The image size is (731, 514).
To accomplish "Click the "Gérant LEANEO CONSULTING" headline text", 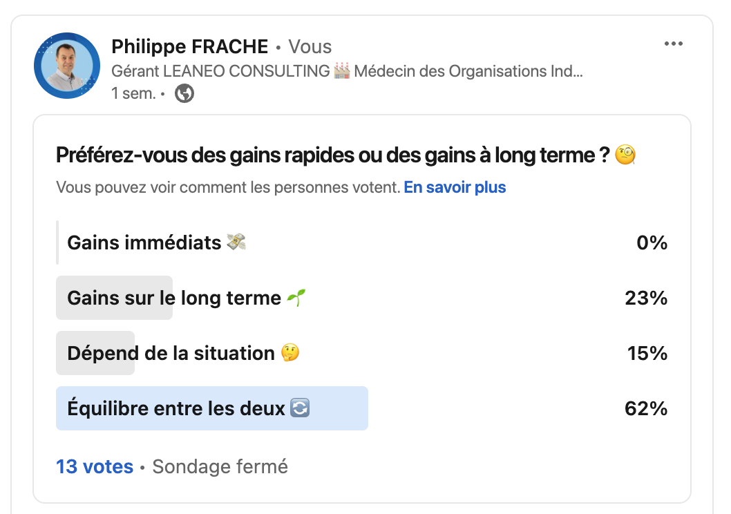I will pos(220,70).
